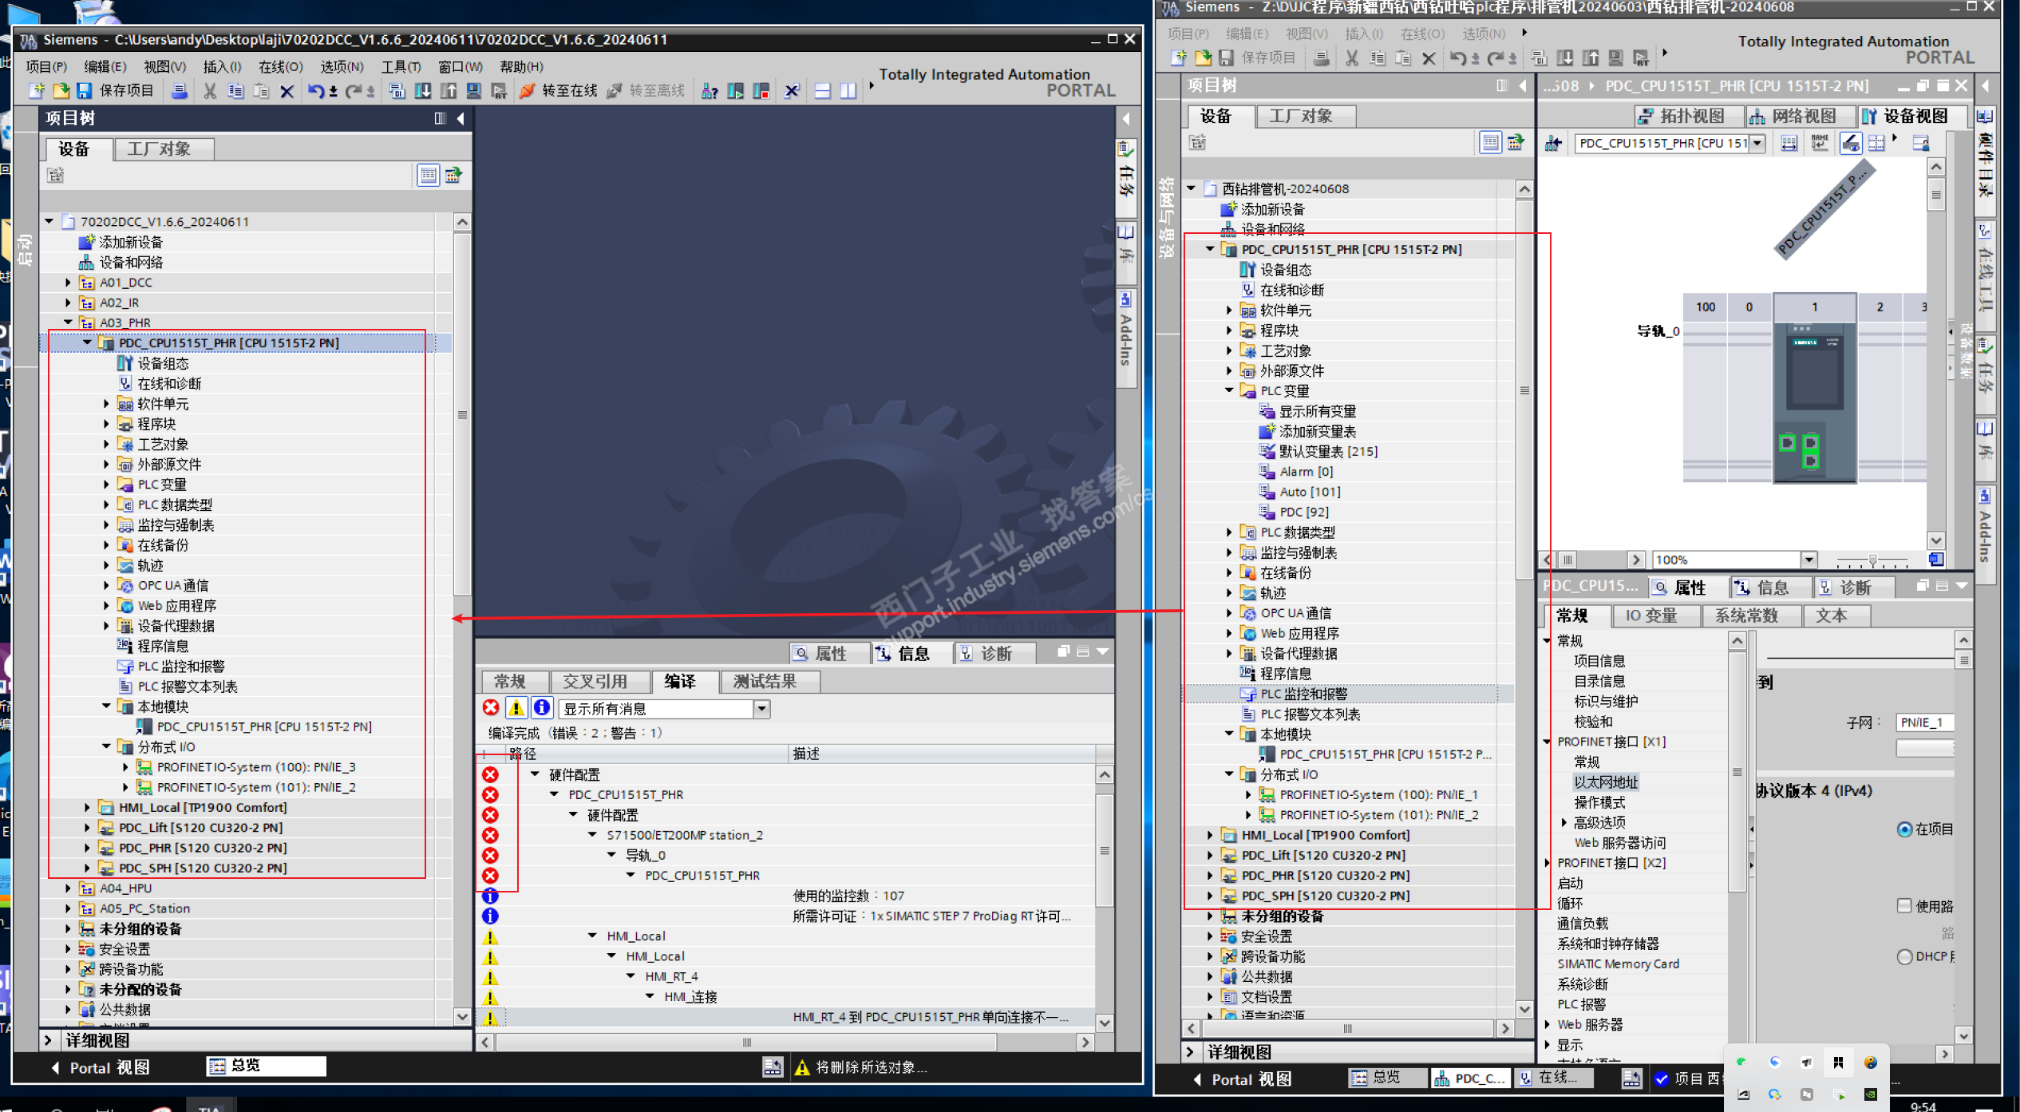Image resolution: width=2020 pixels, height=1112 pixels.
Task: Select the DHCP radio button
Action: [x=1904, y=956]
